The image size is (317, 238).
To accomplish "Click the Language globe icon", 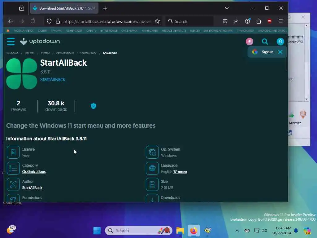I will point(152,168).
